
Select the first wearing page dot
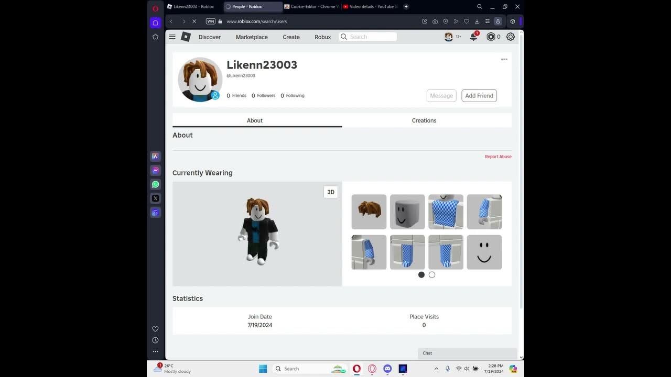(x=421, y=275)
